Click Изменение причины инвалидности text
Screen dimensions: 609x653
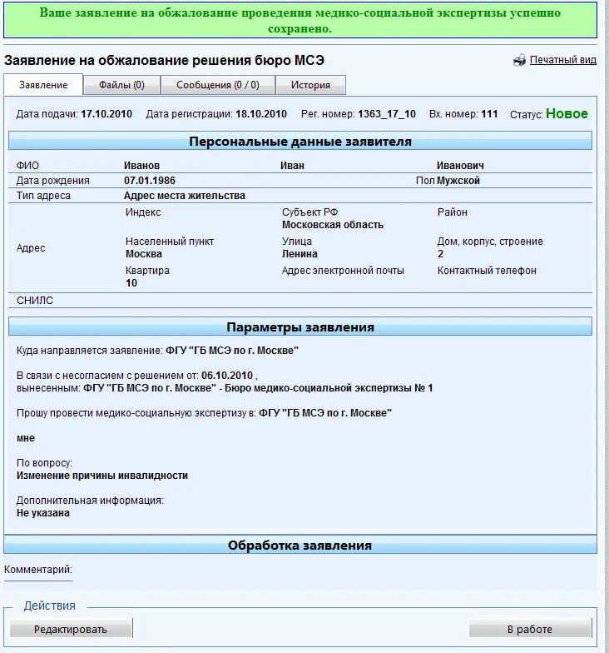pos(102,476)
